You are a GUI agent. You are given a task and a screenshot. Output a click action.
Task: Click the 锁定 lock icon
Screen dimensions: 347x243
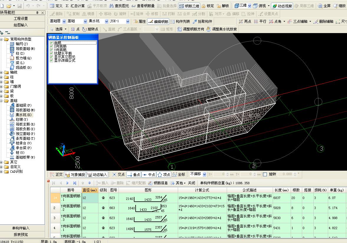pyautogui.click(x=208, y=6)
